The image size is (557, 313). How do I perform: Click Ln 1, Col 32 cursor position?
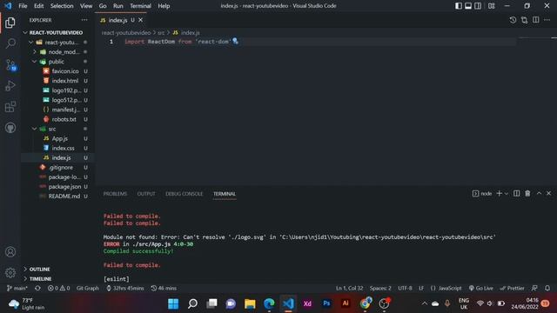point(350,288)
